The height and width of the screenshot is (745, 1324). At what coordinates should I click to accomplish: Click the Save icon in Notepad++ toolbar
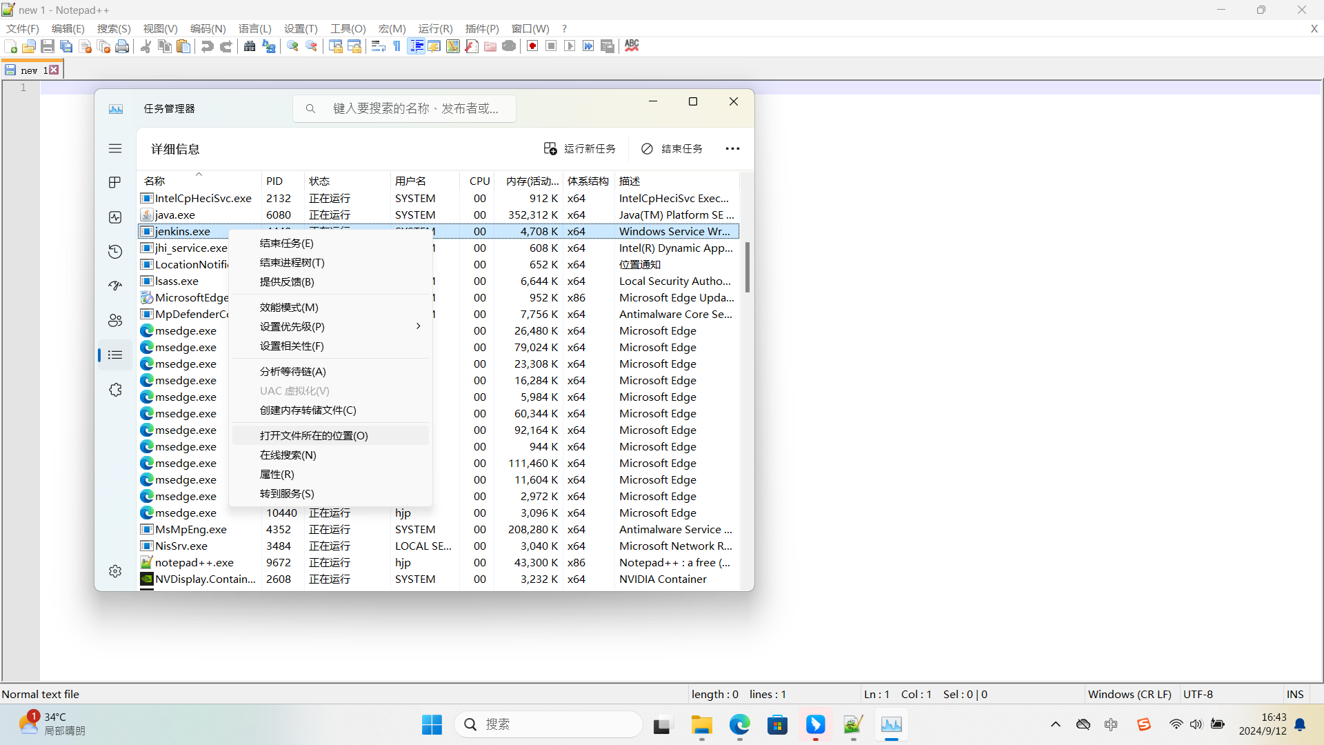(x=48, y=46)
